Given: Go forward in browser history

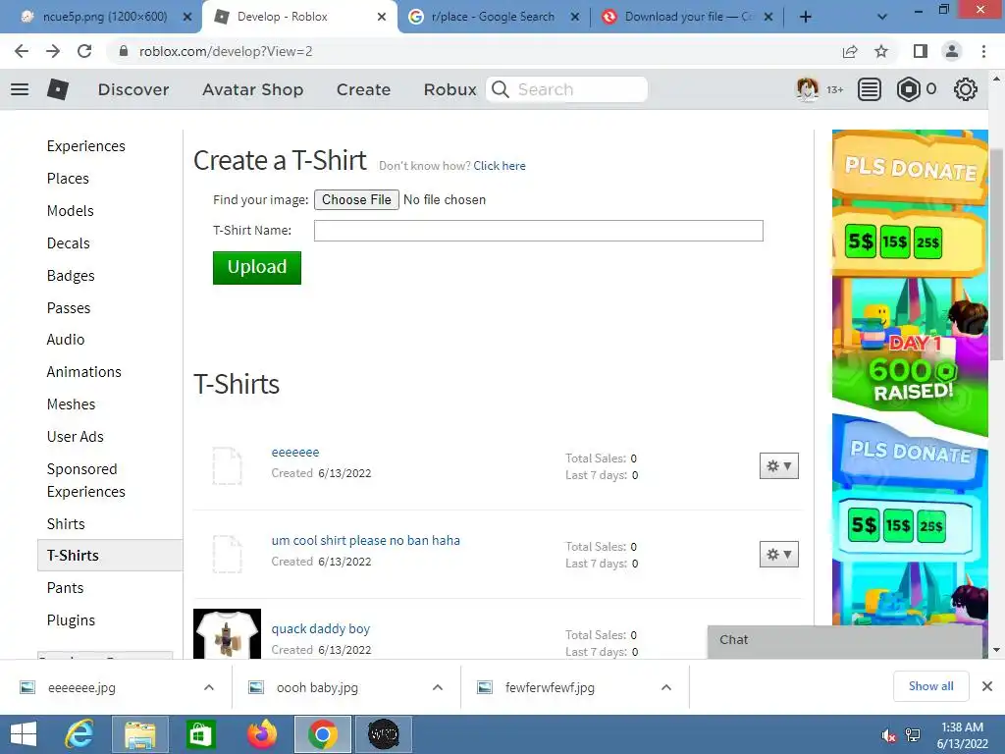Looking at the screenshot, I should coord(53,51).
